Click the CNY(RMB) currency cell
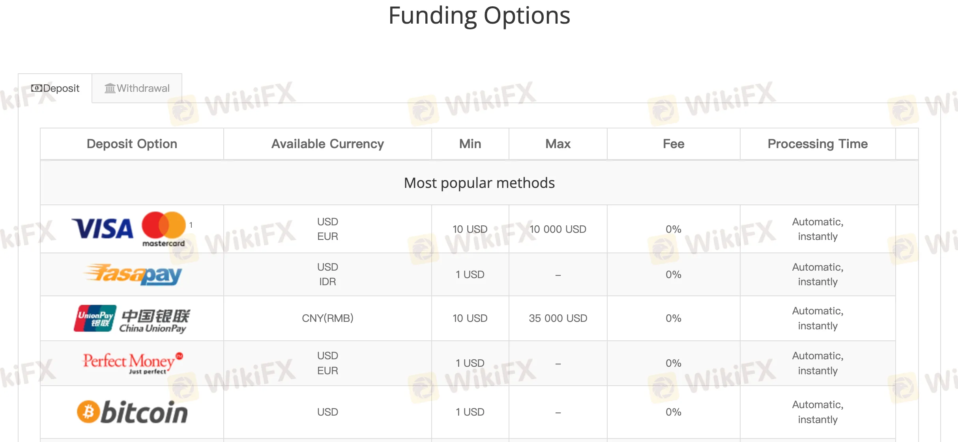958x442 pixels. point(327,318)
